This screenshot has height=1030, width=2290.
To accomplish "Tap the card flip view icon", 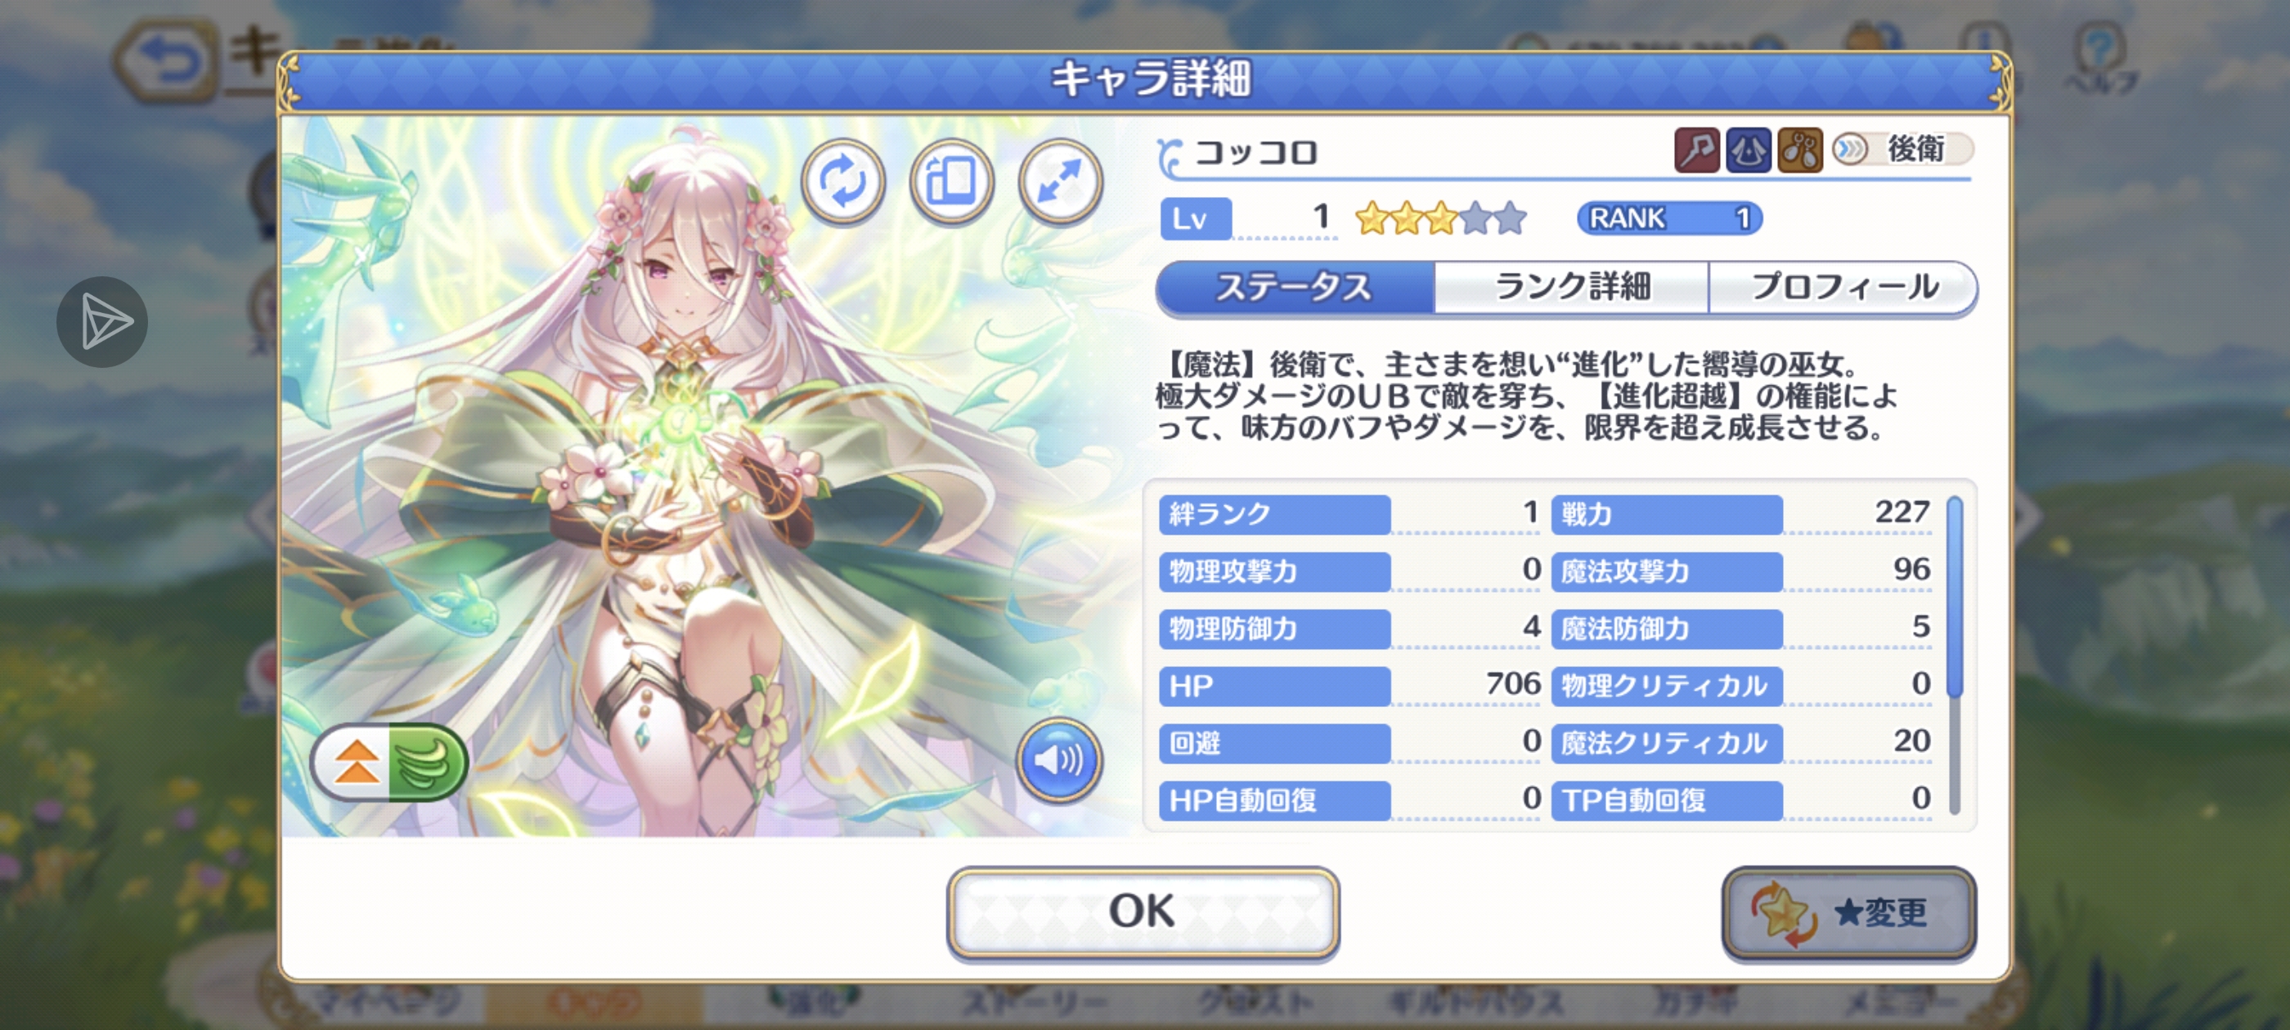I will (951, 182).
